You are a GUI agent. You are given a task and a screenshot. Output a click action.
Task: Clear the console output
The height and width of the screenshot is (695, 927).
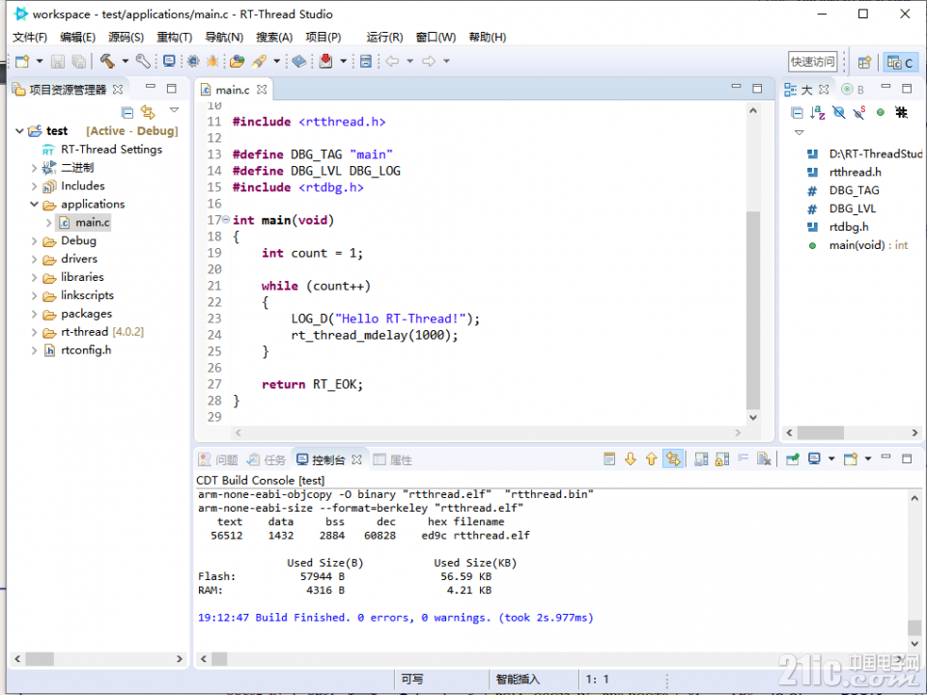tap(764, 459)
